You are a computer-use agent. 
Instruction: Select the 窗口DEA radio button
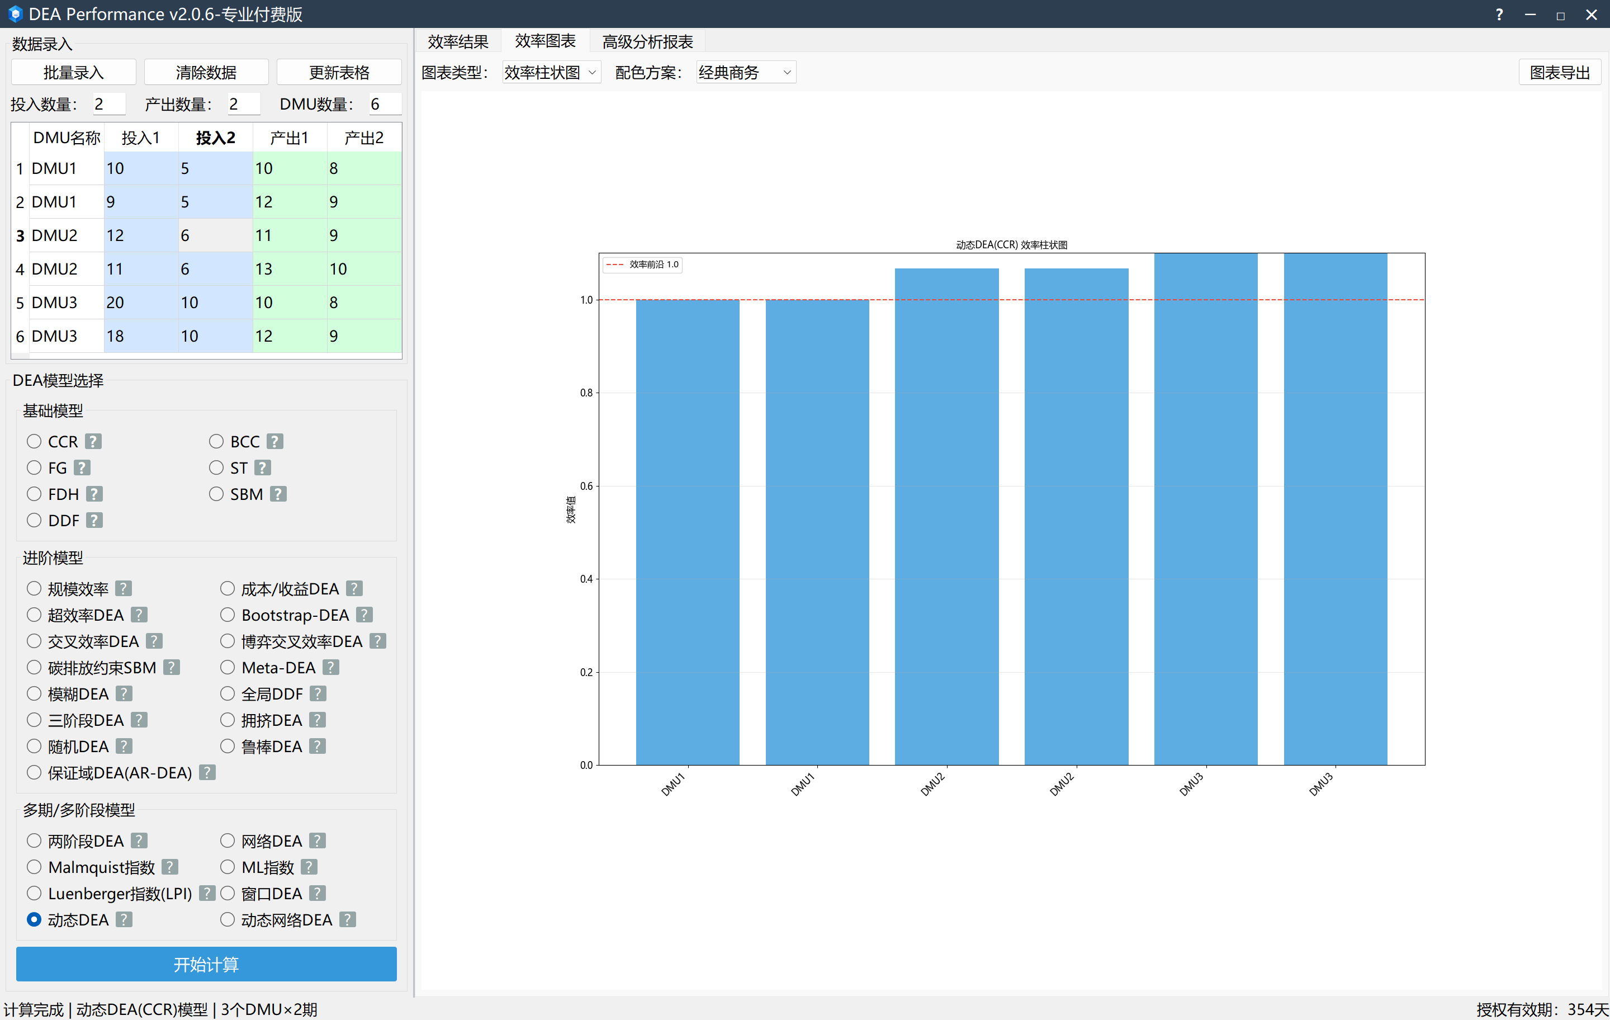tap(228, 893)
